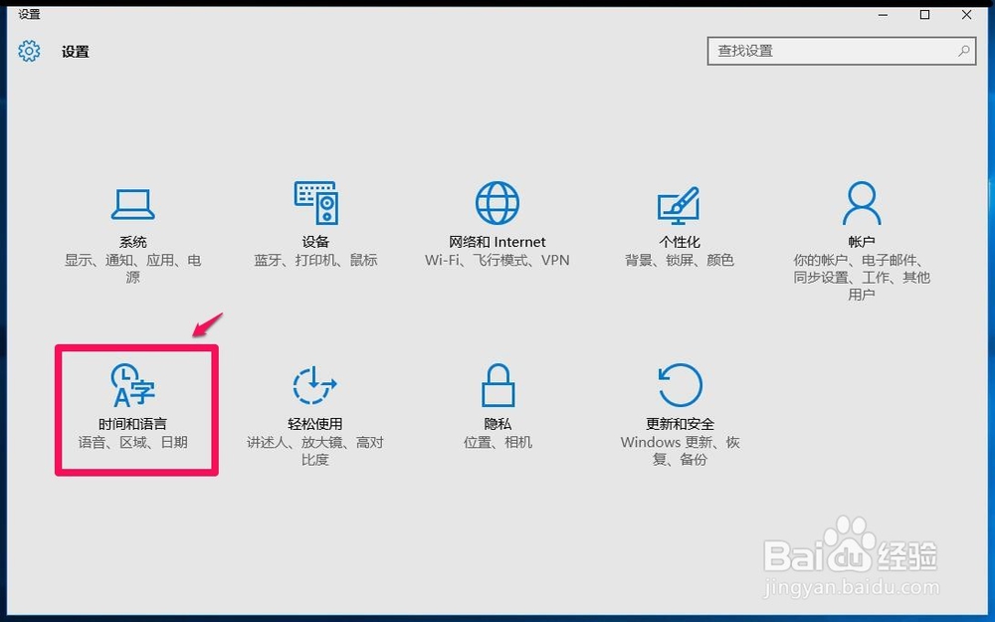Click the text 显示、通知、应用、电源

point(132,269)
